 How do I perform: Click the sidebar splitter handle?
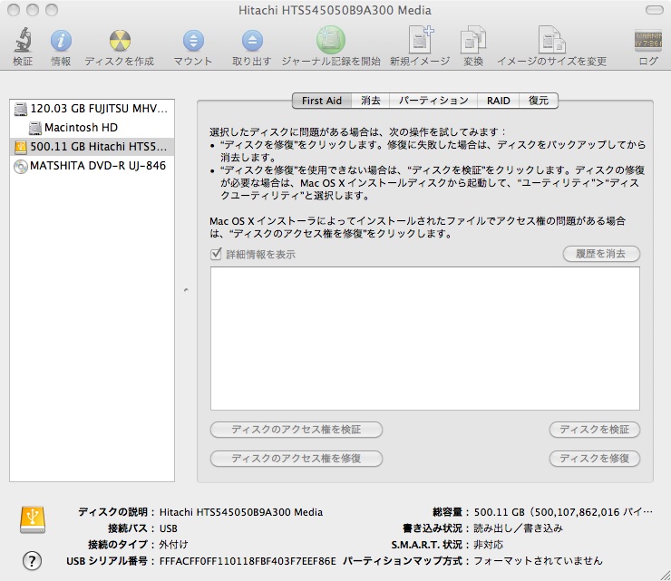click(186, 290)
